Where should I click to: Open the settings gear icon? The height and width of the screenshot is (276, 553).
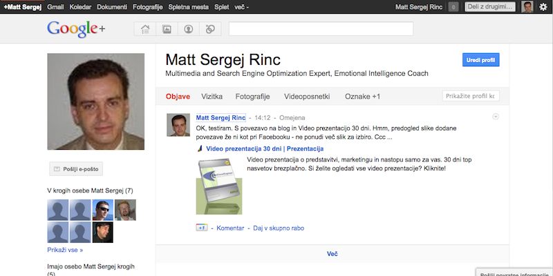[x=543, y=7]
